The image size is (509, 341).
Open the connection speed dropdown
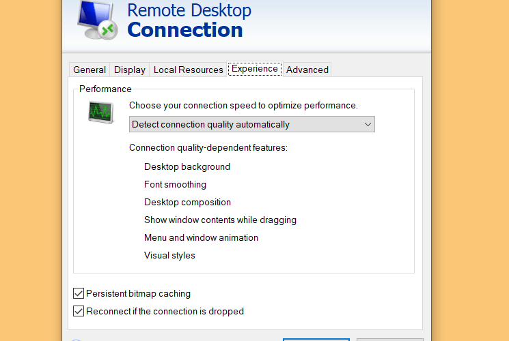(x=252, y=124)
